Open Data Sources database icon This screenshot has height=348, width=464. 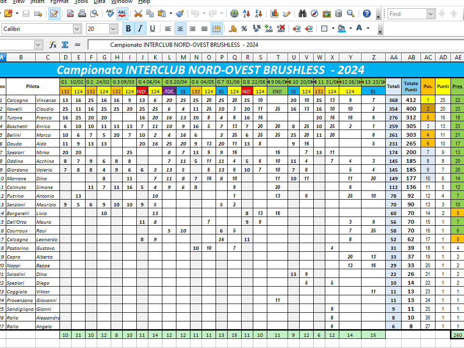click(x=338, y=14)
